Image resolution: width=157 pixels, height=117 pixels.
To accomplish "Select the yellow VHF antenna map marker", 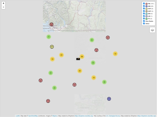I will 52,47.
